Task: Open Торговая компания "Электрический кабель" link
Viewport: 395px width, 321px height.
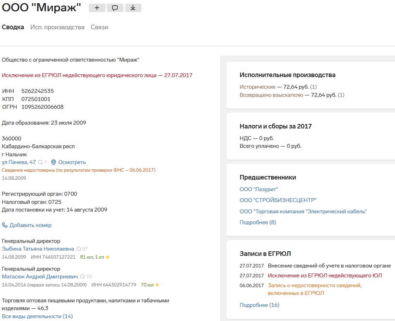Action: 303,211
